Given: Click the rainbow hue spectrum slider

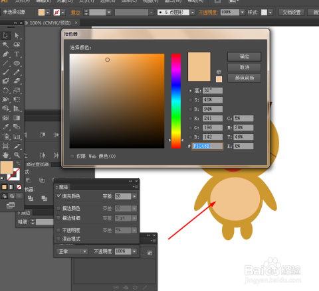Looking at the screenshot, I should (x=176, y=101).
